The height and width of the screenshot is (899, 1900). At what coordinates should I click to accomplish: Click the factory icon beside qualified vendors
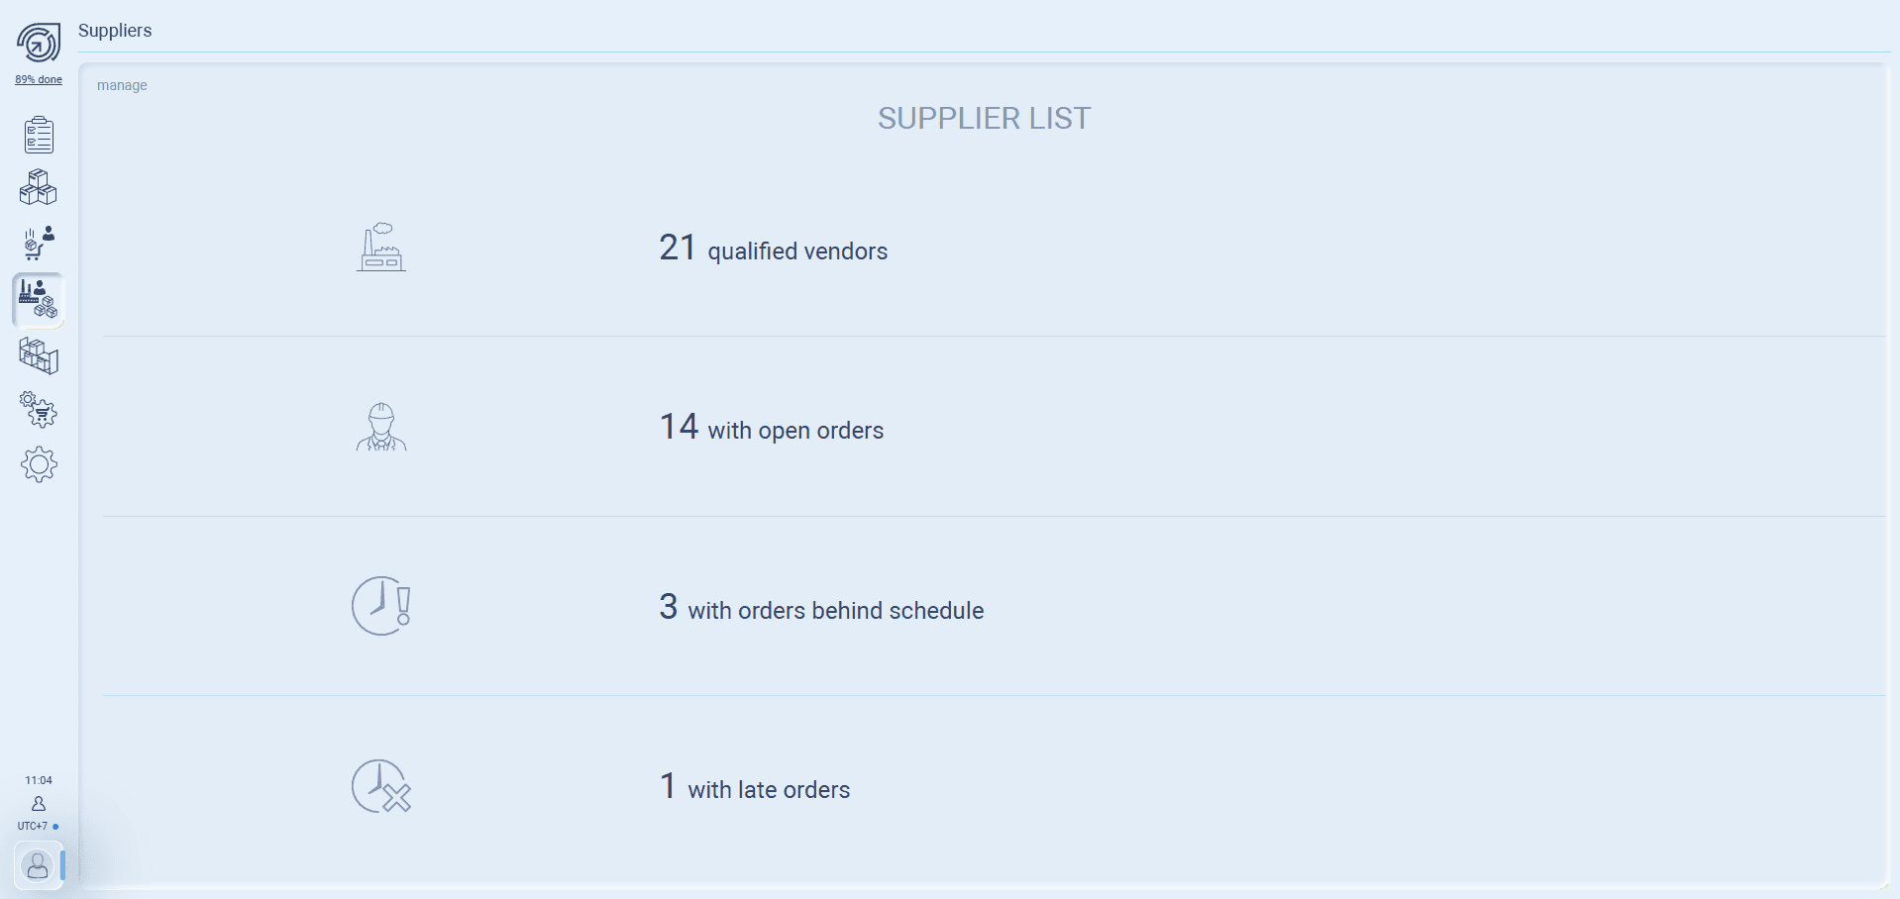[381, 248]
